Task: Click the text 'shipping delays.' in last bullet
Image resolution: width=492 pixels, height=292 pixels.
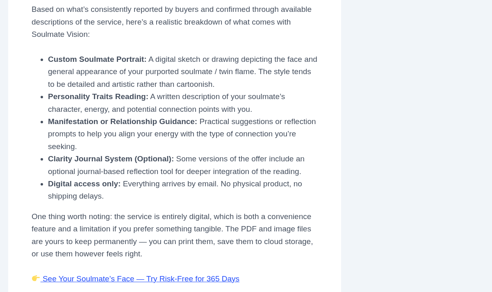Action: [x=76, y=196]
